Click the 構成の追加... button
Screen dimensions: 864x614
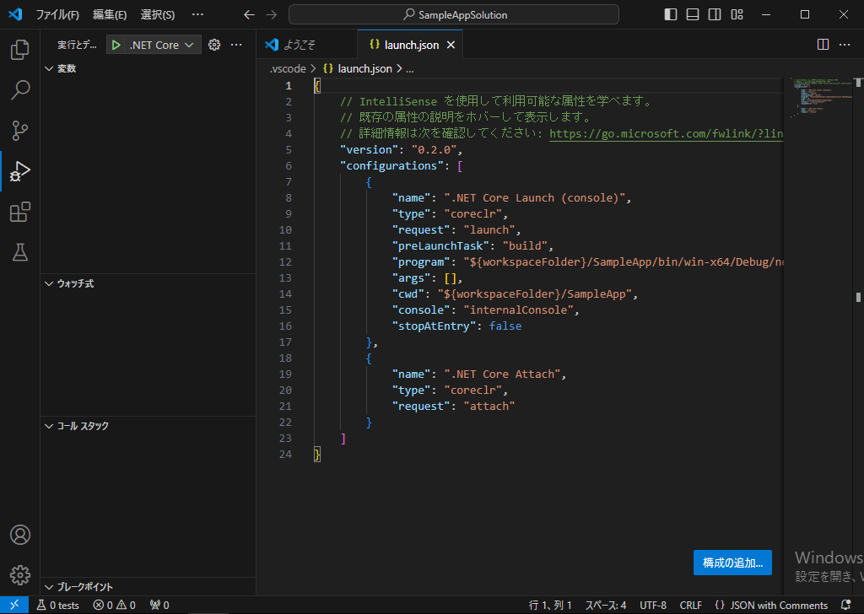click(732, 562)
